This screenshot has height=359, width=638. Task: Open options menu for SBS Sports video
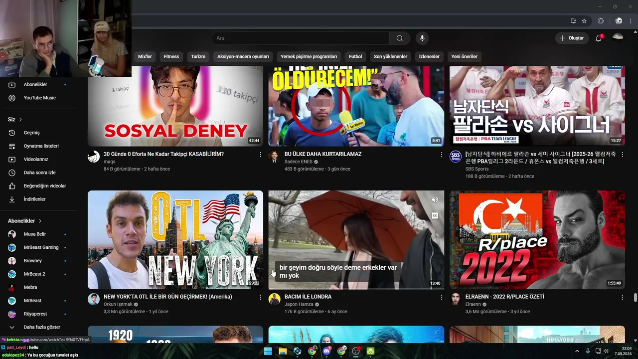(x=622, y=155)
